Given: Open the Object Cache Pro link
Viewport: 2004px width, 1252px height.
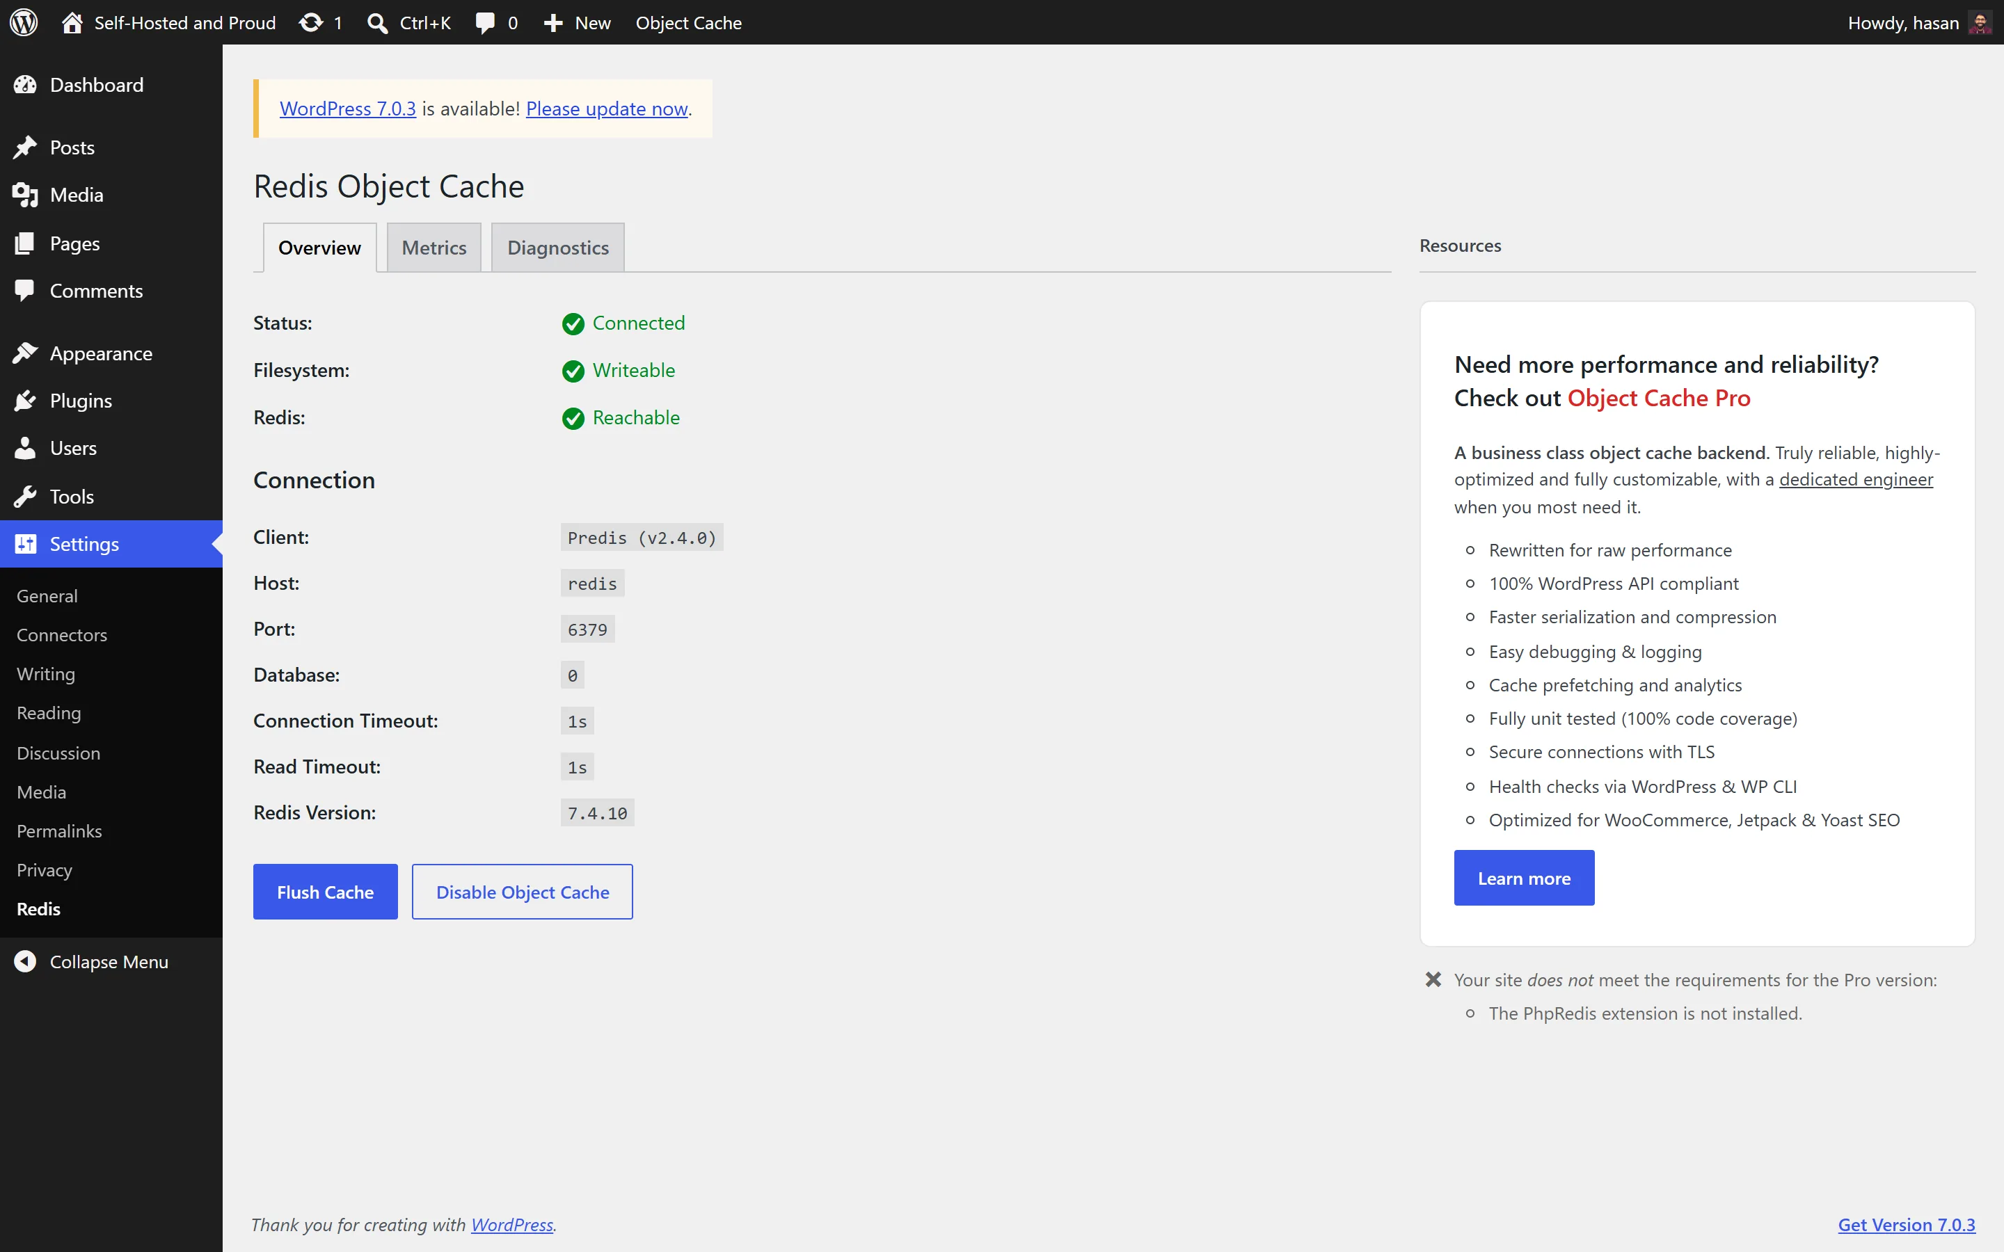Looking at the screenshot, I should point(1659,399).
